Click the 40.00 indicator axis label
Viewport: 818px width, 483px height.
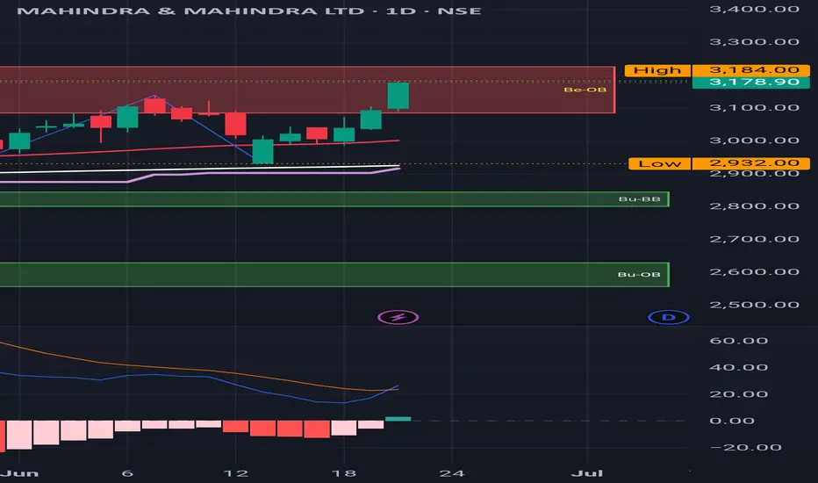739,368
